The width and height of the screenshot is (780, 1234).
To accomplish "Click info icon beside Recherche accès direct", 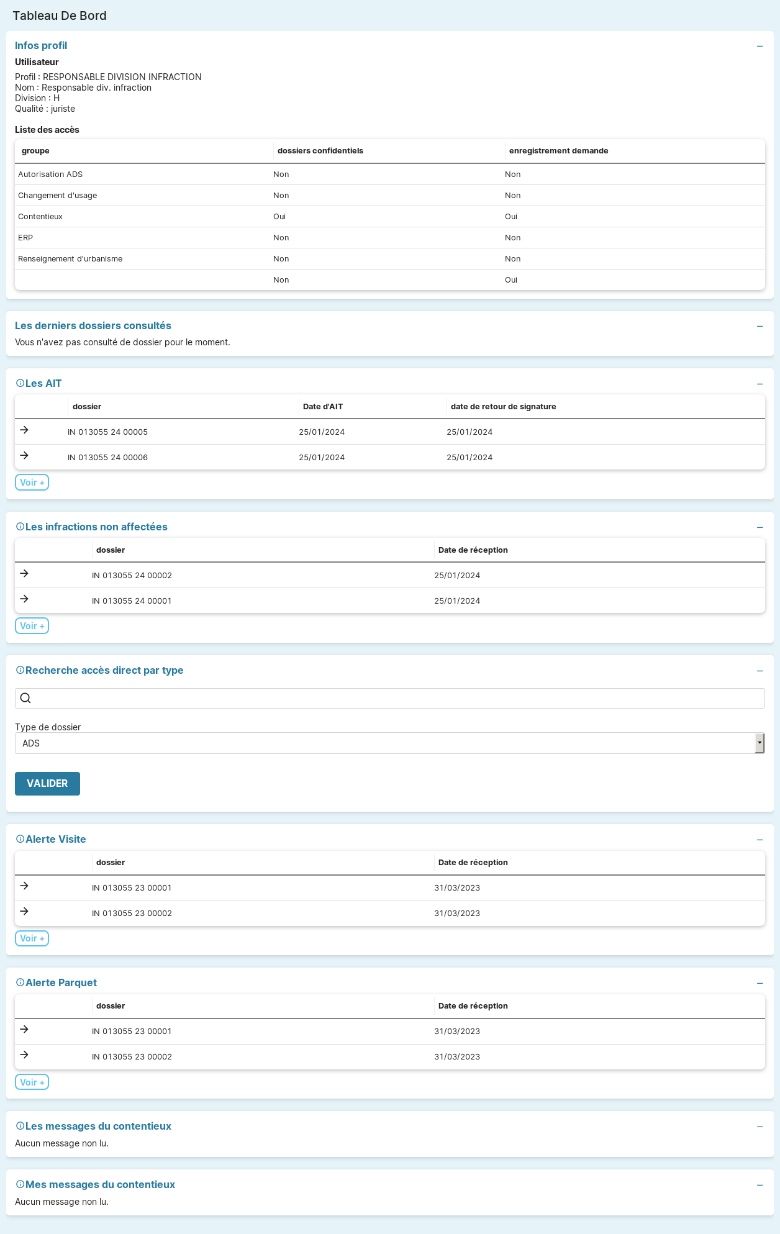I will [20, 670].
